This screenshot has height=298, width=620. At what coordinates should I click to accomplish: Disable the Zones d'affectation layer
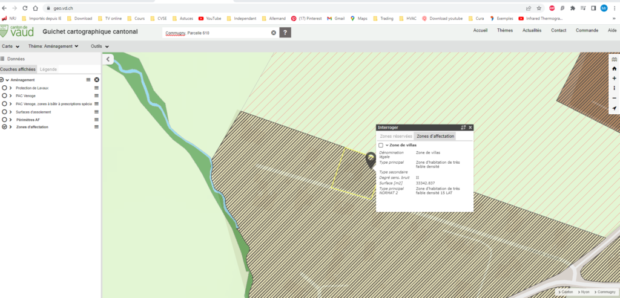(4, 127)
